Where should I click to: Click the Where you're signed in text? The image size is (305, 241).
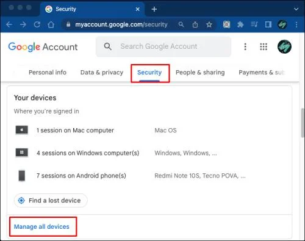click(46, 111)
